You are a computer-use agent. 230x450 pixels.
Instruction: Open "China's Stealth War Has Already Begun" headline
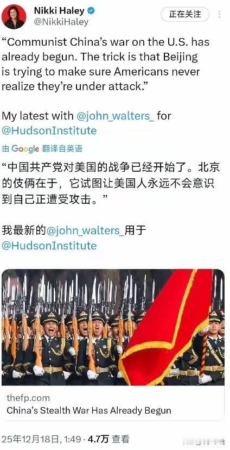[x=89, y=410]
